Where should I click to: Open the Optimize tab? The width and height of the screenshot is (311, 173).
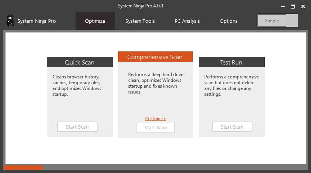click(x=95, y=21)
